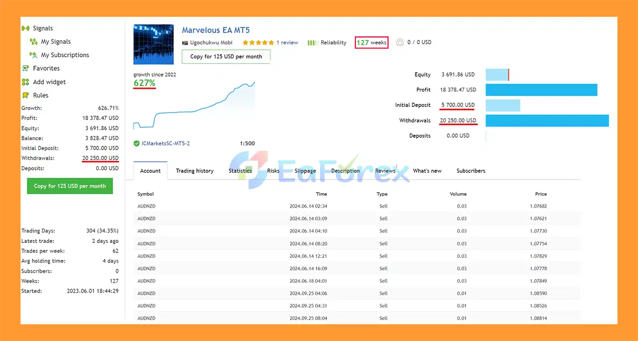The width and height of the screenshot is (638, 341).
Task: Click the five-star rating
Action: (258, 43)
